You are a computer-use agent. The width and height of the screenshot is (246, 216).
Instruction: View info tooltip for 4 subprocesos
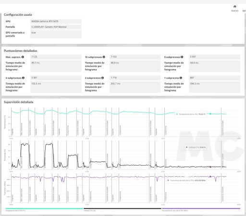23,78
